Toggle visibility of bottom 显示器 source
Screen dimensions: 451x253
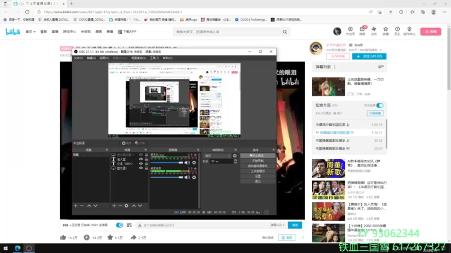(141, 168)
